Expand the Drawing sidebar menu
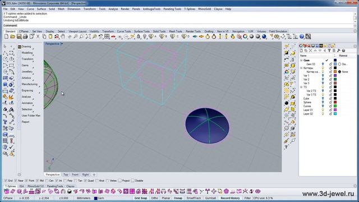Viewport: 359px width, 202px height. pos(26,47)
